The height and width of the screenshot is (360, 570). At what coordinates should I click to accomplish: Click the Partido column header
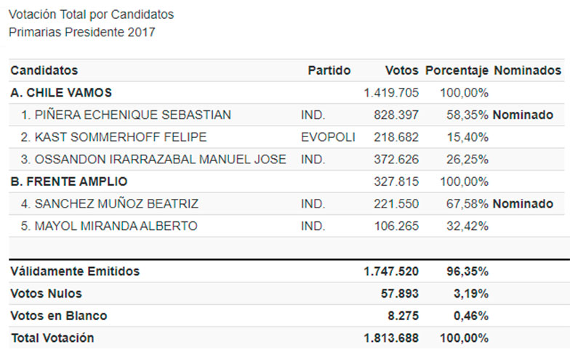point(329,70)
